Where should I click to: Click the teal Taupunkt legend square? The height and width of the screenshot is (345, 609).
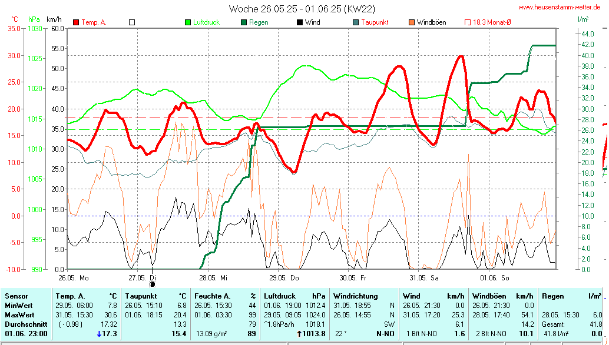355,22
